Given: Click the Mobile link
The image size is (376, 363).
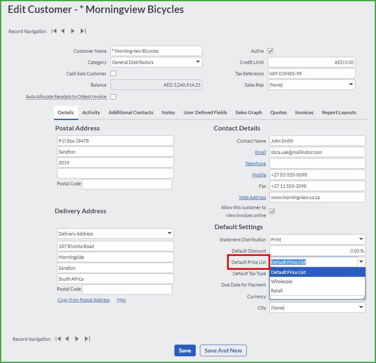Looking at the screenshot, I should point(259,175).
